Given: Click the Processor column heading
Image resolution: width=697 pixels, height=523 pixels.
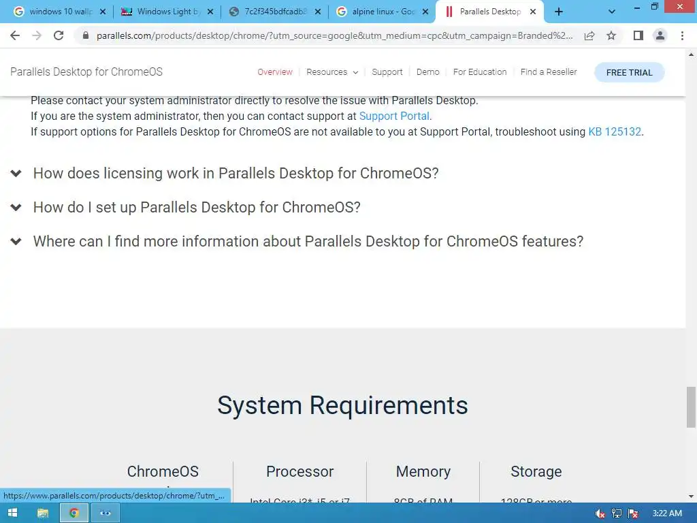Looking at the screenshot, I should [299, 471].
